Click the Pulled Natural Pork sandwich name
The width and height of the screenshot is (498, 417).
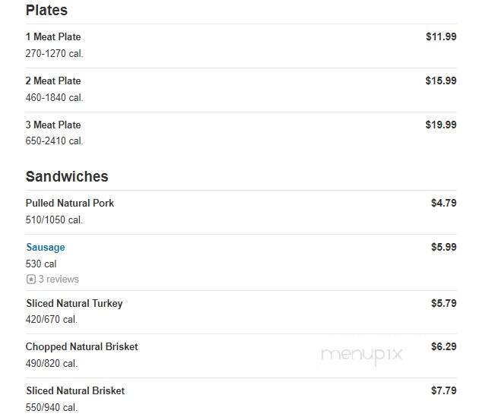pos(69,203)
